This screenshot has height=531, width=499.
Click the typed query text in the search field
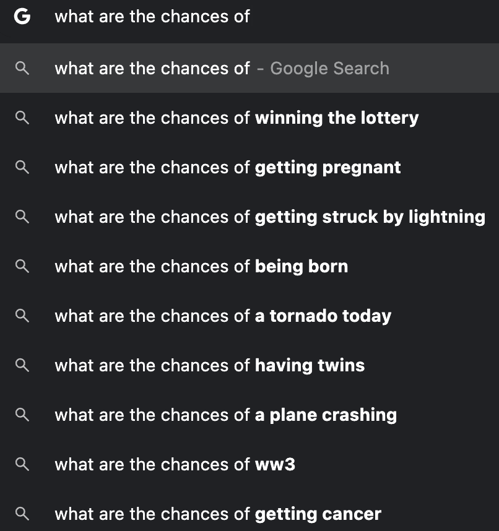(152, 17)
